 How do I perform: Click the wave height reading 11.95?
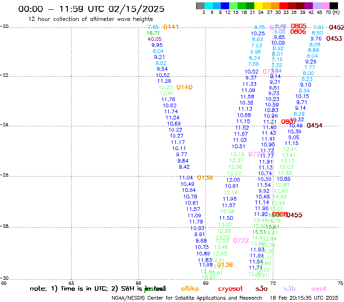pos(230,199)
